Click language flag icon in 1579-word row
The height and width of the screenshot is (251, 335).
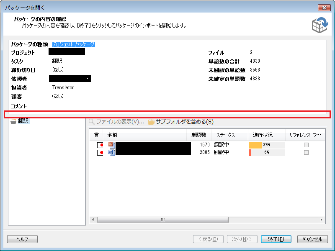[100, 145]
